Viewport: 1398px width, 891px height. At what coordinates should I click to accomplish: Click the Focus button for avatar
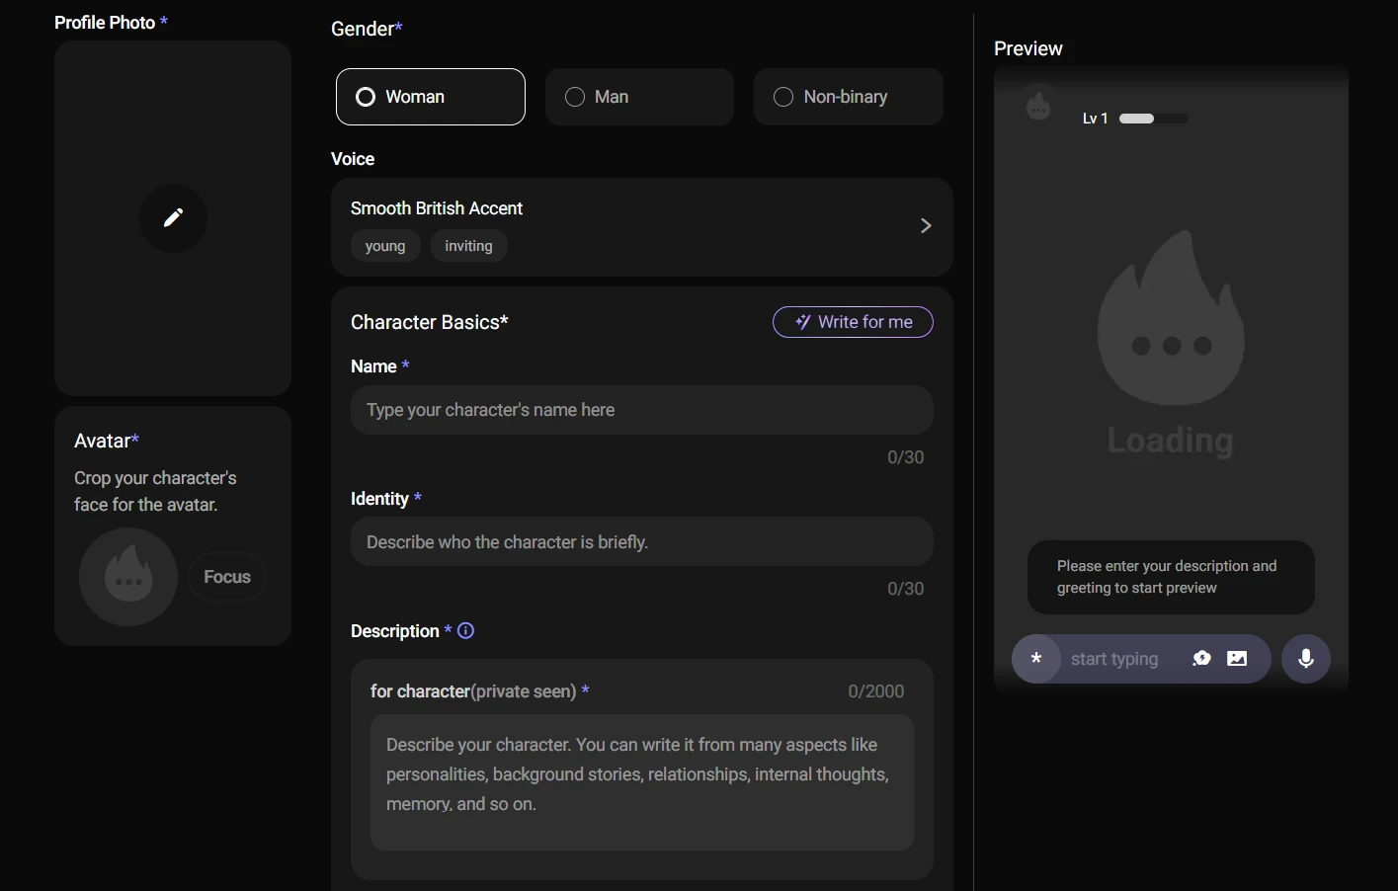click(227, 577)
